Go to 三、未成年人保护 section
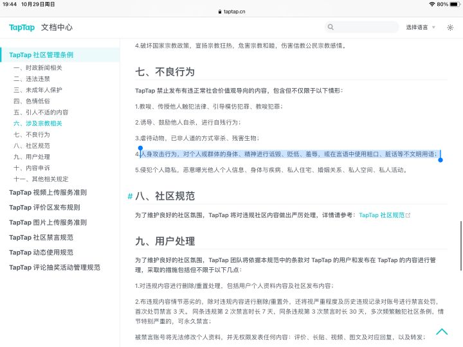Screen dimensions: 463x347 38,90
